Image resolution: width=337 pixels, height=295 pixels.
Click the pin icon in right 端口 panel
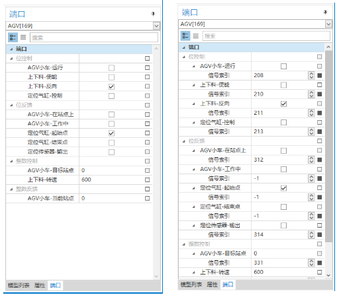tap(325, 13)
